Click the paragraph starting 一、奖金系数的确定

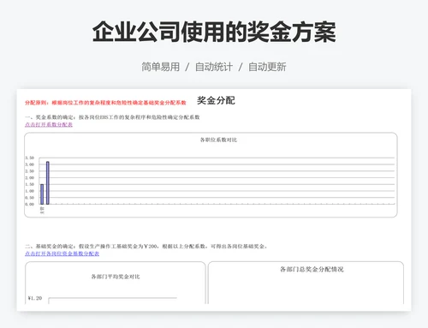click(x=112, y=117)
